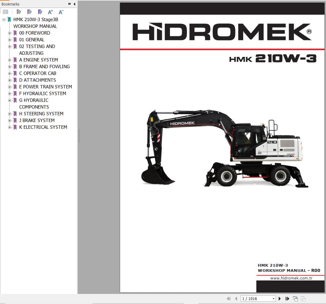Increase bookmark text size with A+
Screen dimensions: 326x304
[50, 12]
